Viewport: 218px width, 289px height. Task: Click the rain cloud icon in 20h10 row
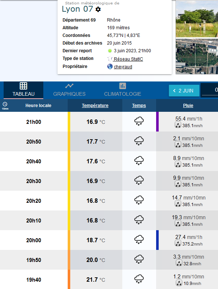point(139,220)
